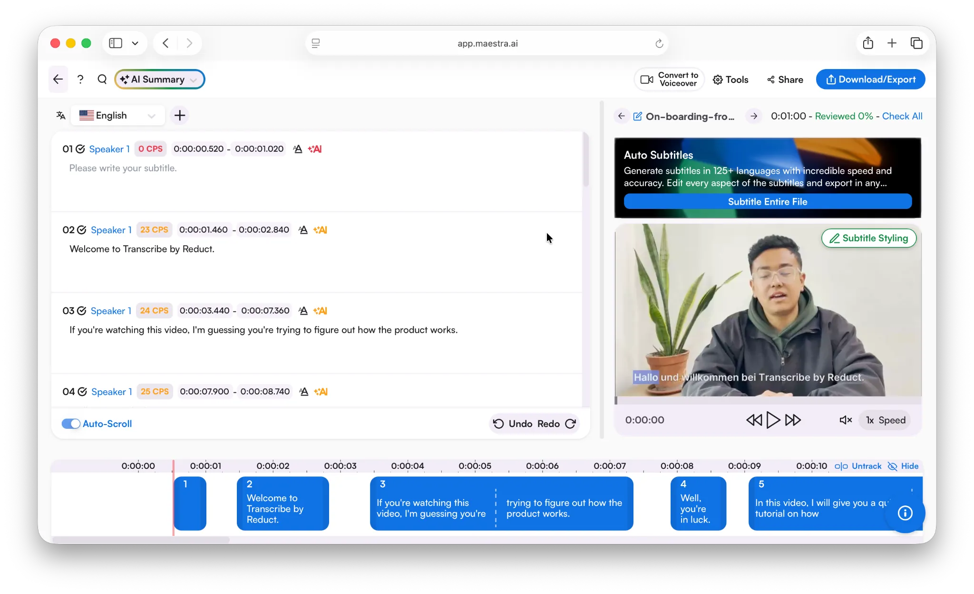This screenshot has height=594, width=974.
Task: Open text styling for subtitle 02
Action: (x=303, y=230)
